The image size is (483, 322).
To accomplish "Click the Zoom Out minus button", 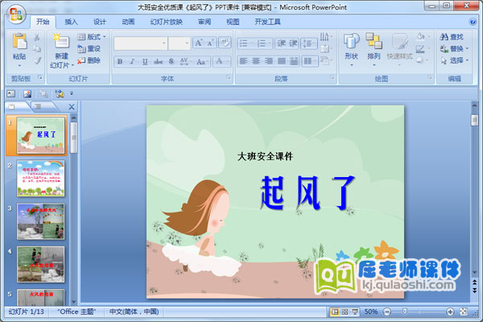I will click(387, 312).
